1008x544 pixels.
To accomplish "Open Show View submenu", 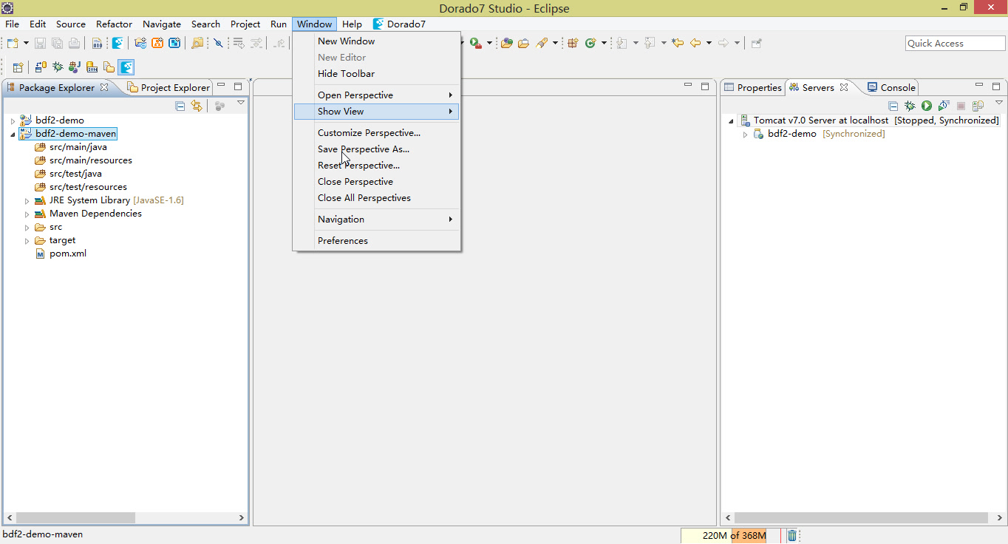I will [376, 112].
